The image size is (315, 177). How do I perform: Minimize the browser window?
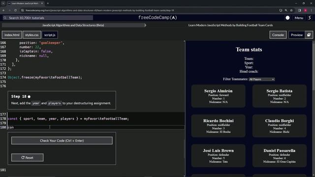[296, 3]
